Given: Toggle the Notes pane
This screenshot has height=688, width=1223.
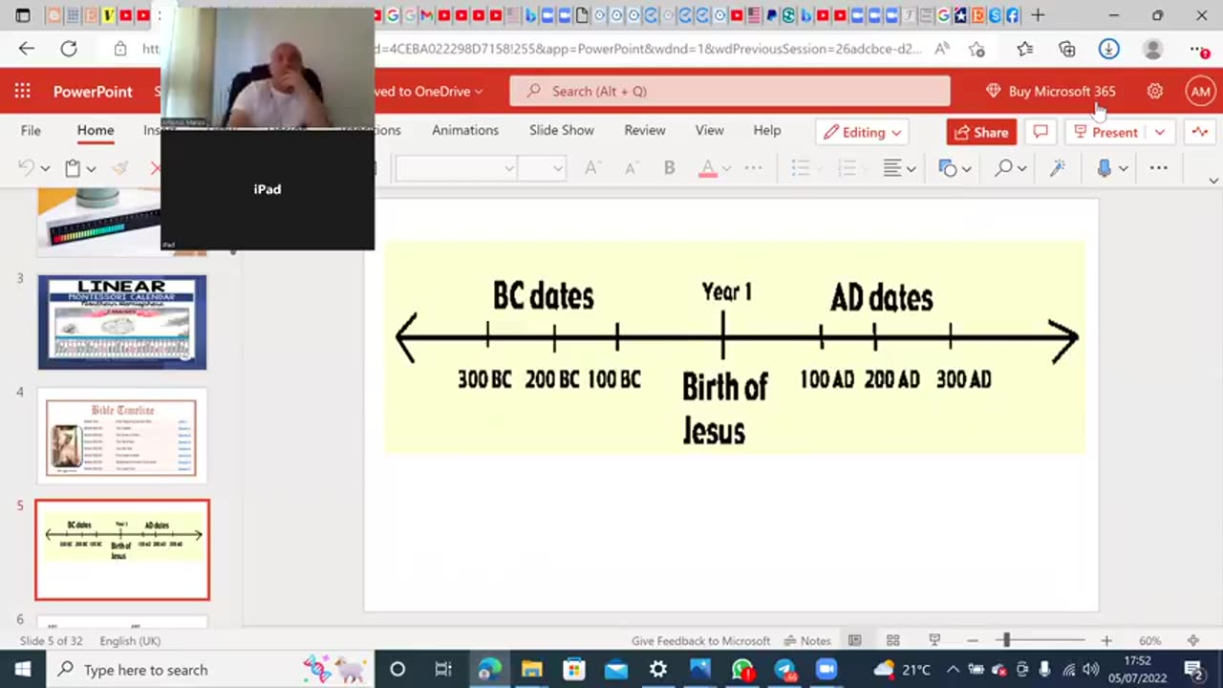Looking at the screenshot, I should pyautogui.click(x=807, y=640).
